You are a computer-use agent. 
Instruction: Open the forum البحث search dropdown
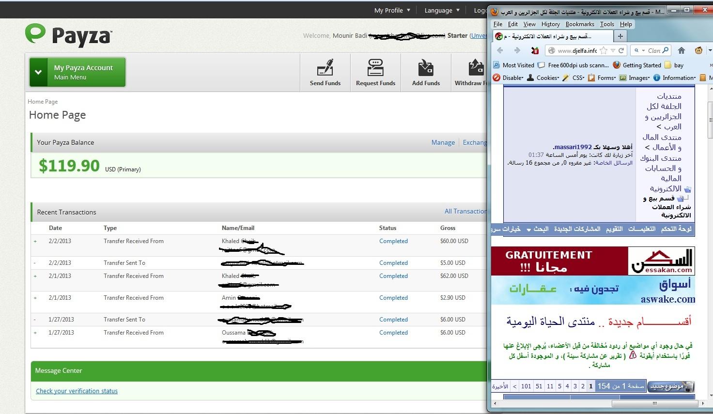538,229
